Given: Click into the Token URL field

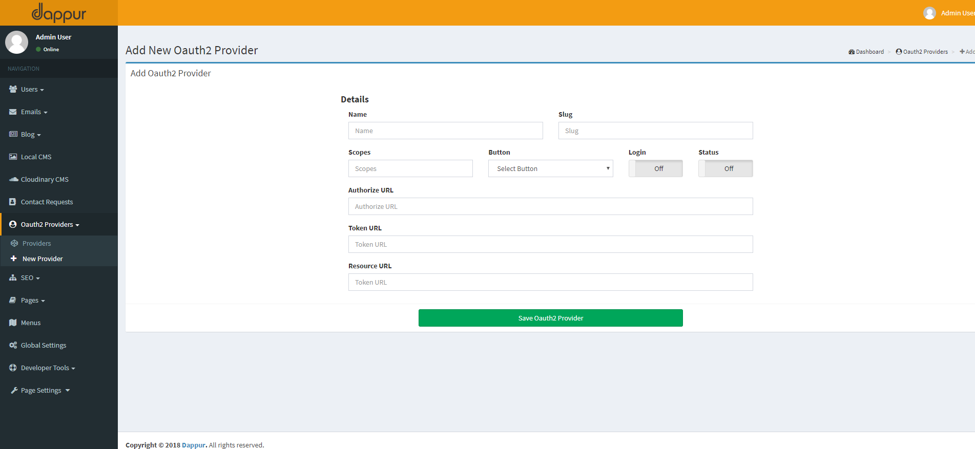Looking at the screenshot, I should click(551, 244).
